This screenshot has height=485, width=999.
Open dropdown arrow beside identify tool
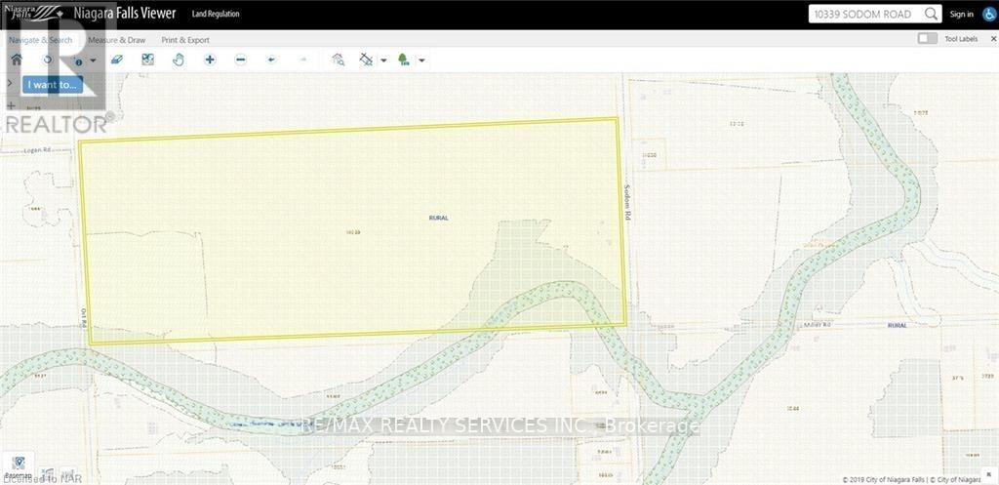coord(94,61)
